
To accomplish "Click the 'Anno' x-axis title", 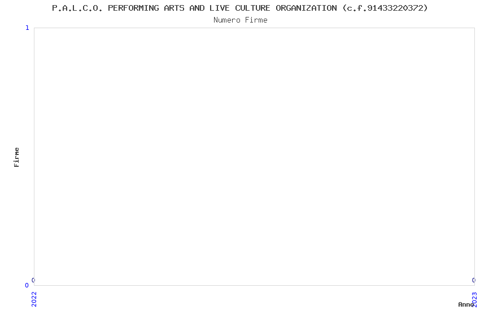I will pyautogui.click(x=466, y=304).
